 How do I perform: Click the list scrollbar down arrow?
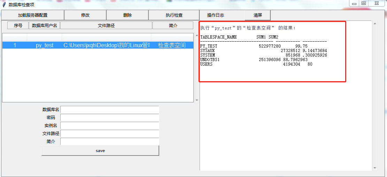(x=197, y=100)
